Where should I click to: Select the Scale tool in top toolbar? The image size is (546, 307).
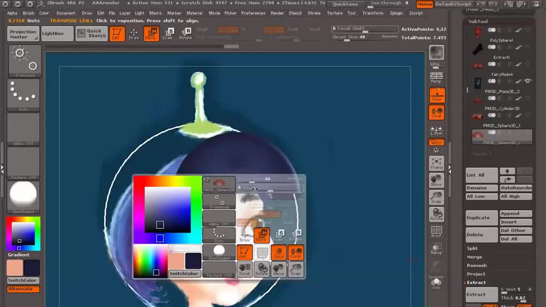click(168, 34)
